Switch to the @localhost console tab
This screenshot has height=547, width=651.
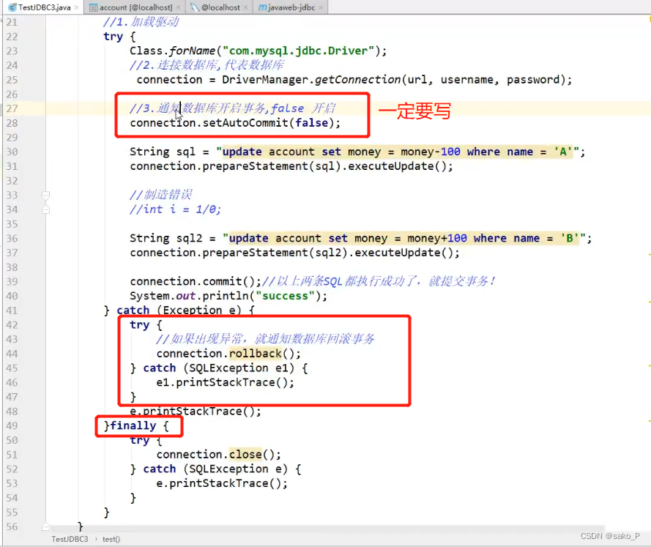pos(220,7)
